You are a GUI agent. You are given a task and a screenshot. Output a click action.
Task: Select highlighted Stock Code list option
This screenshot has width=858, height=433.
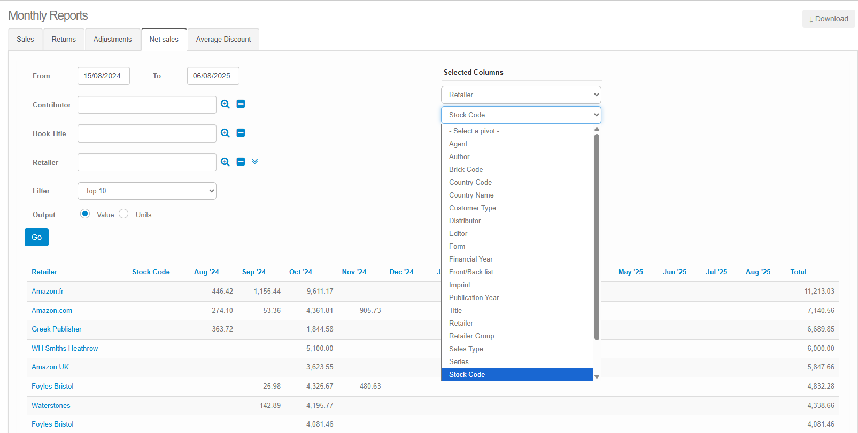pos(517,374)
